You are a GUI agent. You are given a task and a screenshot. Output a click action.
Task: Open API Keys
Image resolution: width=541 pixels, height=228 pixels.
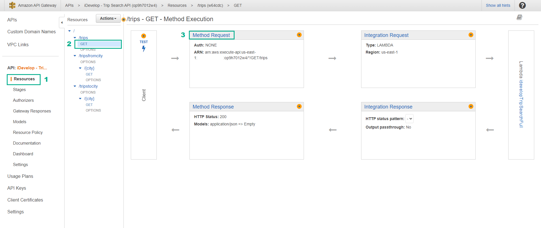pos(17,188)
